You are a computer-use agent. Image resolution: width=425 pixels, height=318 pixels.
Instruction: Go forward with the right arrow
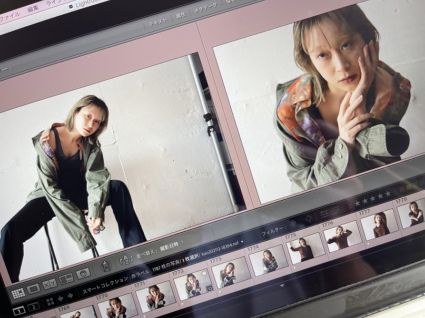[x=71, y=295]
